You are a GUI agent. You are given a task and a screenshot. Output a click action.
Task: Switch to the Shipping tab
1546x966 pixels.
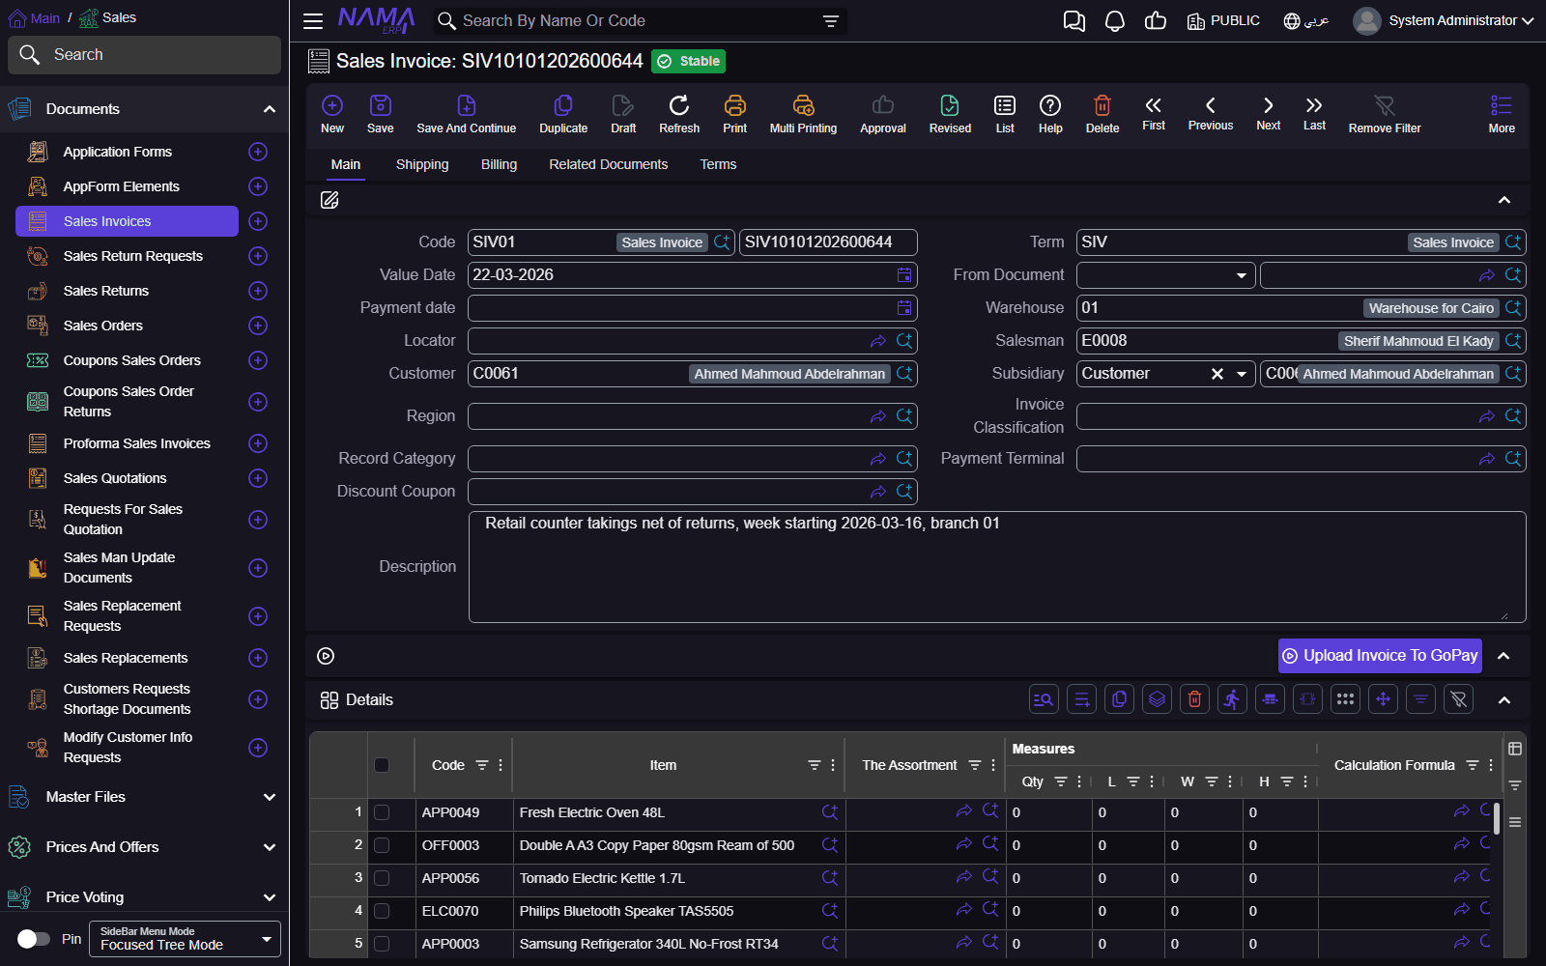[422, 164]
